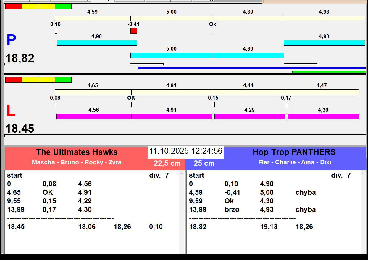
Task: Click the small 0,17 pass marker box
Action: click(286, 104)
